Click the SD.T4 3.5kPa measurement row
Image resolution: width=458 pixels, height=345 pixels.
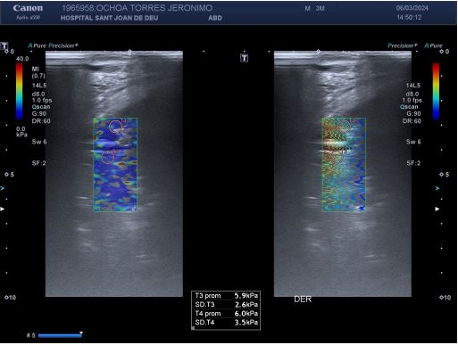click(x=226, y=323)
